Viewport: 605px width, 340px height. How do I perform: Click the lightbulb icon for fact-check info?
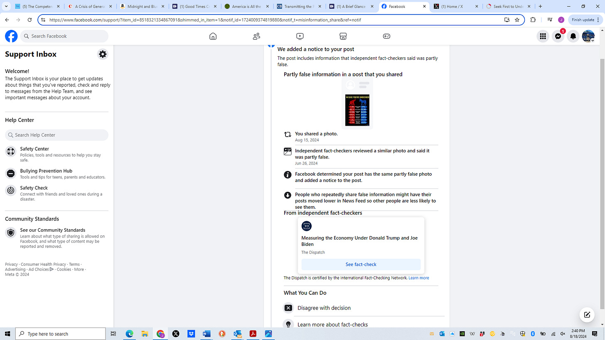(288, 324)
